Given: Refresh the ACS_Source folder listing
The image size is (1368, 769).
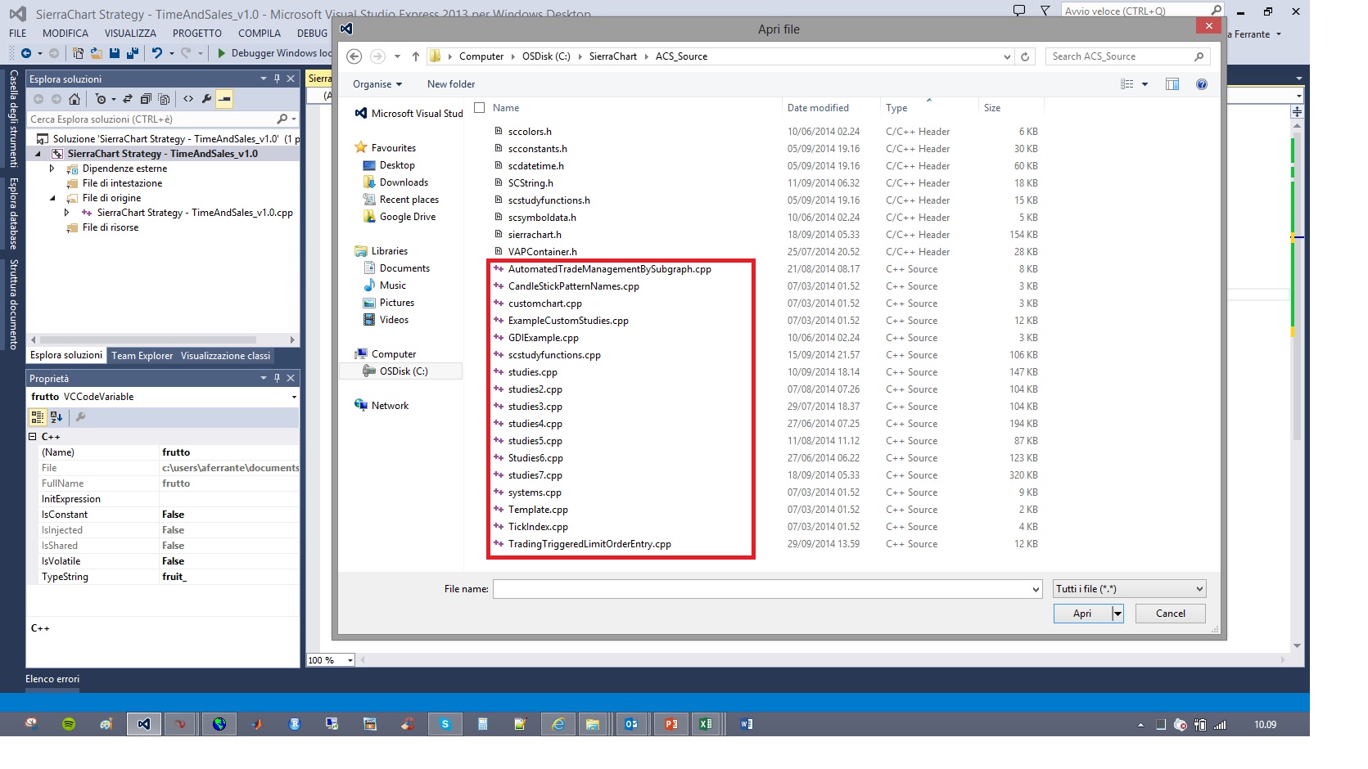Looking at the screenshot, I should [1025, 56].
